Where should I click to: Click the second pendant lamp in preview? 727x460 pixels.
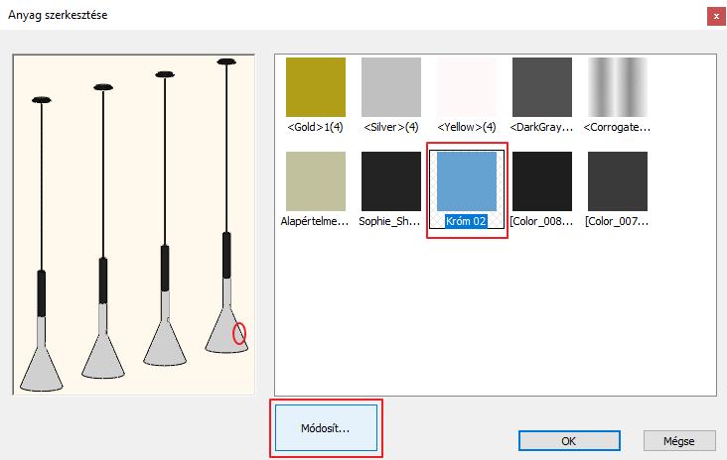(103, 231)
